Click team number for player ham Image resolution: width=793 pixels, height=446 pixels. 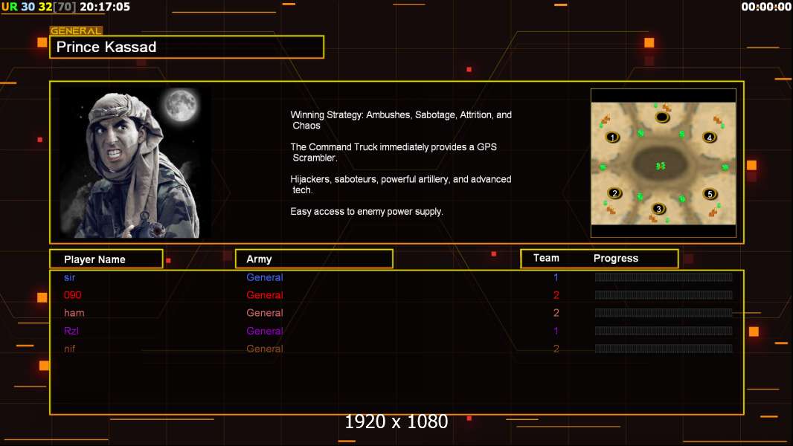pos(556,313)
